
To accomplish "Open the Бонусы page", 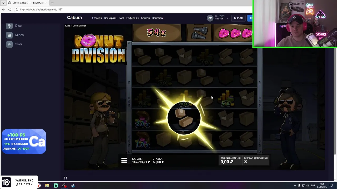I will coord(145,18).
